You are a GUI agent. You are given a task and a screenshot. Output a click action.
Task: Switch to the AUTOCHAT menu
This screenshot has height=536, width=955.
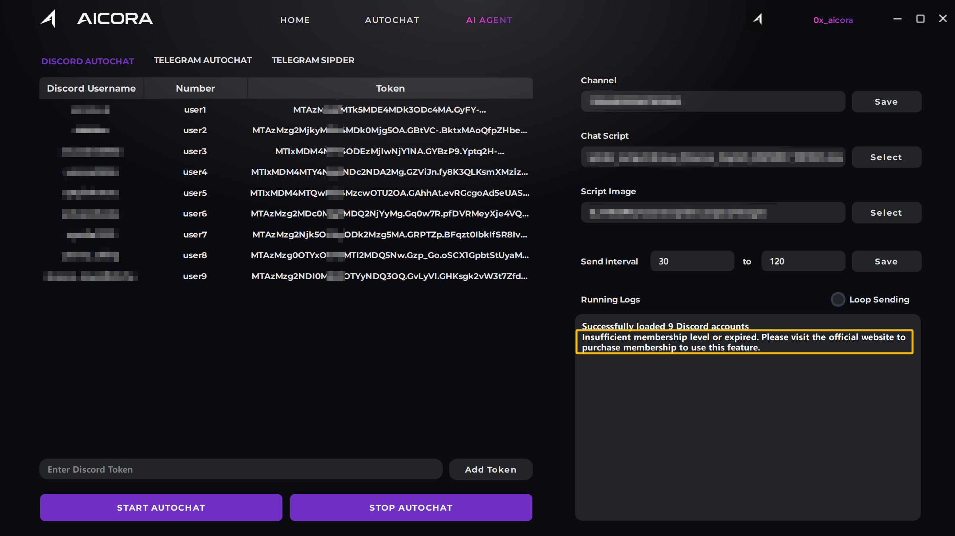click(x=392, y=20)
